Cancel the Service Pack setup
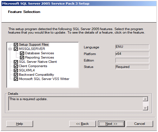 140,124
